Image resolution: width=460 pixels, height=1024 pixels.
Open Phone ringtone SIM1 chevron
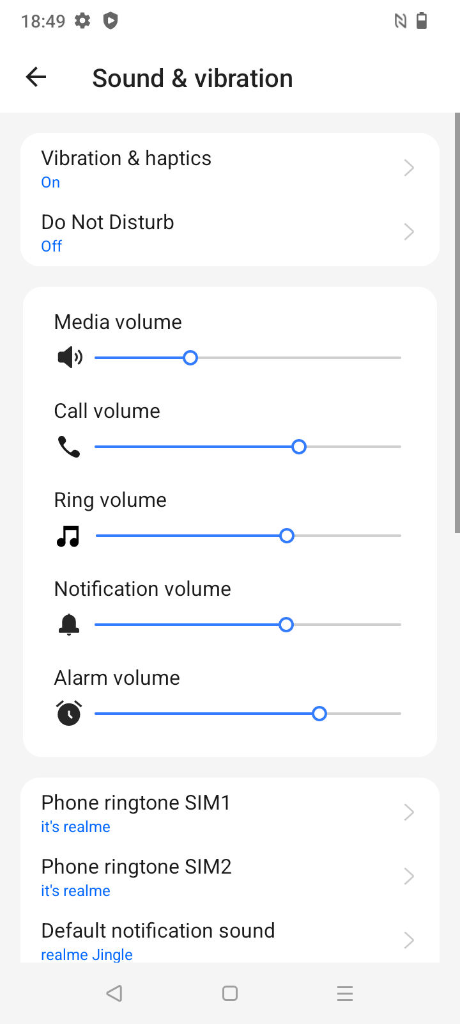[410, 812]
